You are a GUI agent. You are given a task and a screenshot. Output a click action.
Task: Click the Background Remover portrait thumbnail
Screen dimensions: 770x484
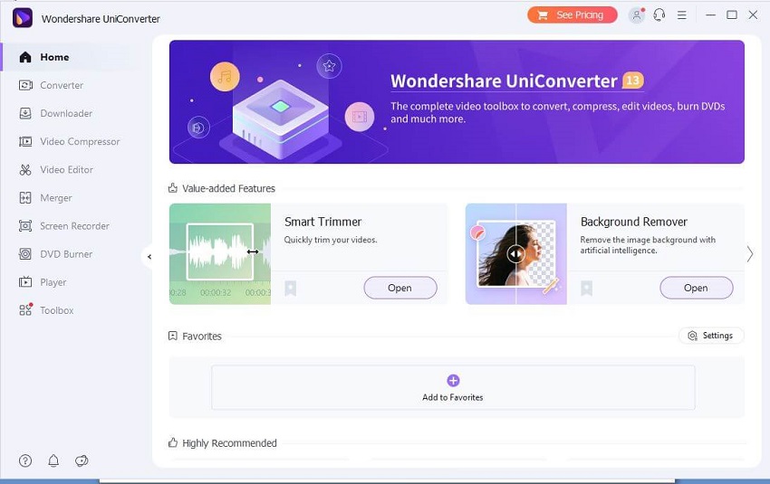516,254
